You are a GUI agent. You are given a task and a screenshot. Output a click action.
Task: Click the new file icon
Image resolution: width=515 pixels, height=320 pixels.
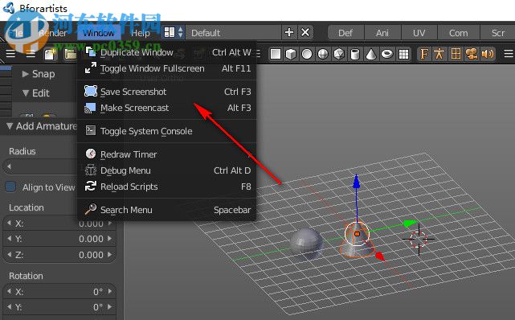coord(50,54)
